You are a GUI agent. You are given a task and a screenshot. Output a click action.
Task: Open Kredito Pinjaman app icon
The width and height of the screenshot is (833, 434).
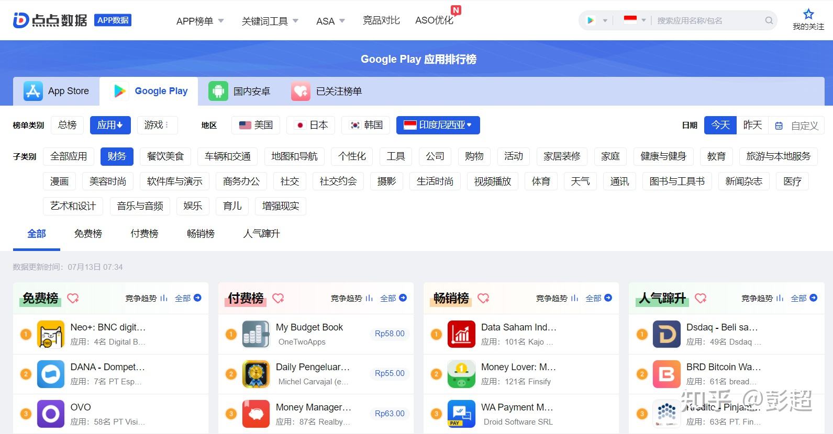(667, 414)
